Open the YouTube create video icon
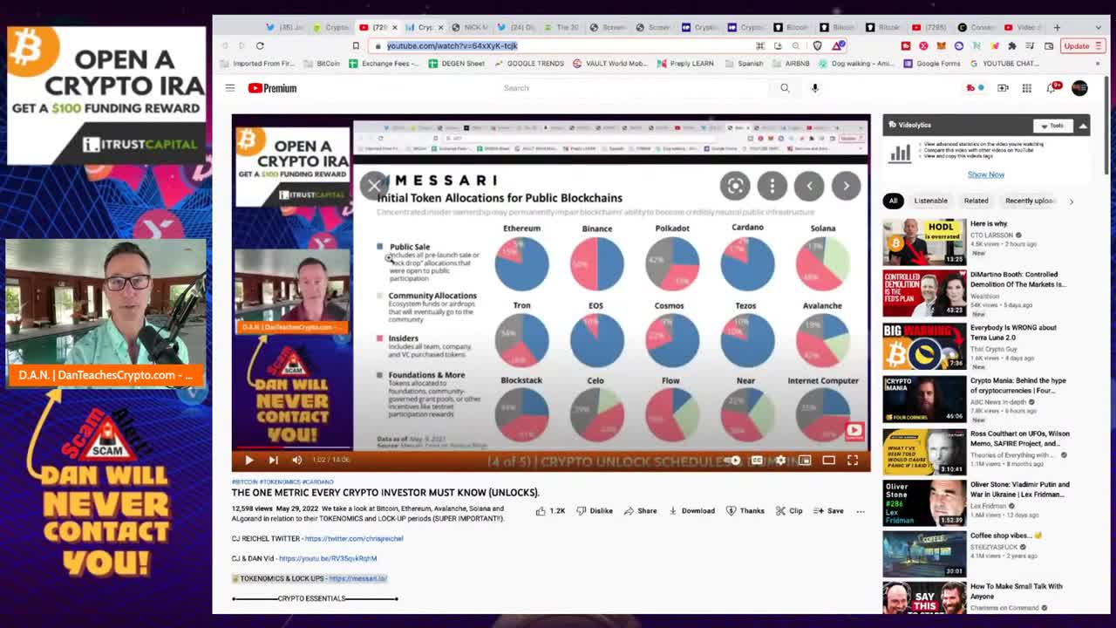Viewport: 1116px width, 628px height. point(1003,88)
